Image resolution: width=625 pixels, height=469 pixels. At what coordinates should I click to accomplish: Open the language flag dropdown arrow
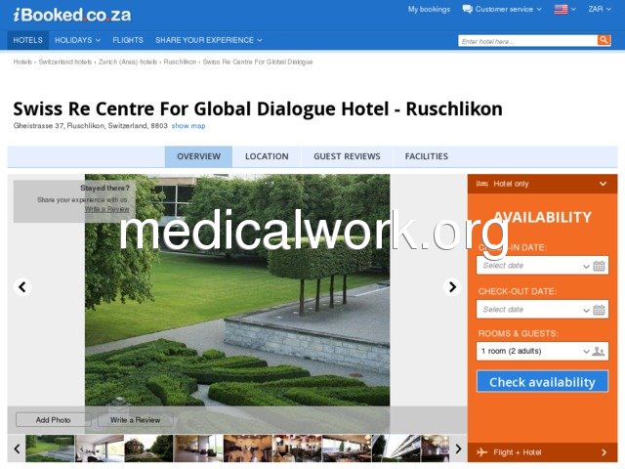tap(573, 9)
